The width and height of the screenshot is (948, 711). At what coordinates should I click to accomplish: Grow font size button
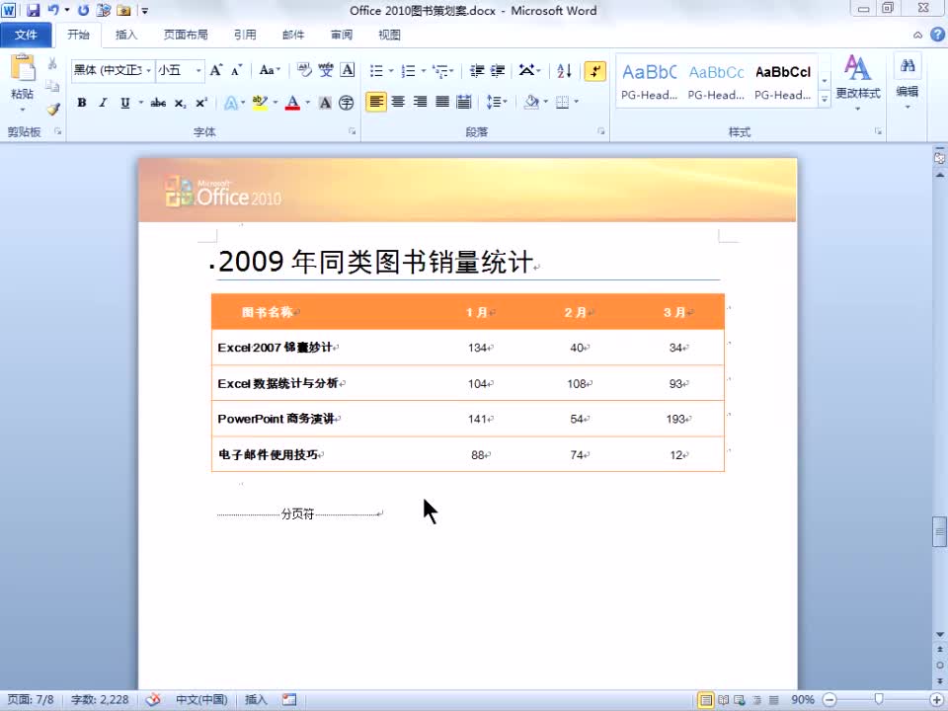click(x=216, y=70)
